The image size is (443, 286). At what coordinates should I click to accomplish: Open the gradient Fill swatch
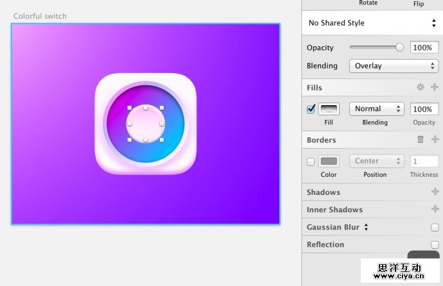pyautogui.click(x=329, y=109)
